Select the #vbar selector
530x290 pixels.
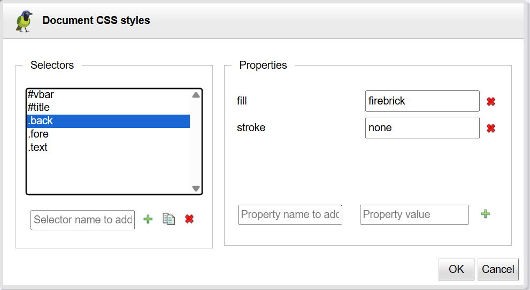(x=41, y=94)
